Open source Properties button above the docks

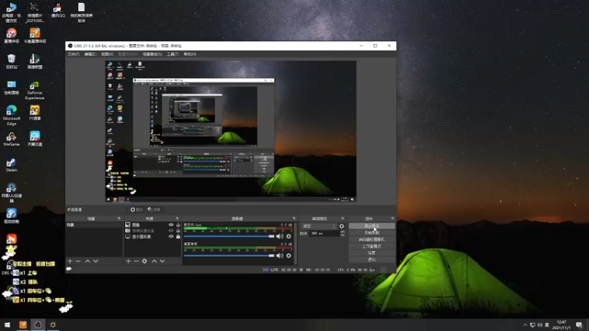[x=137, y=210]
